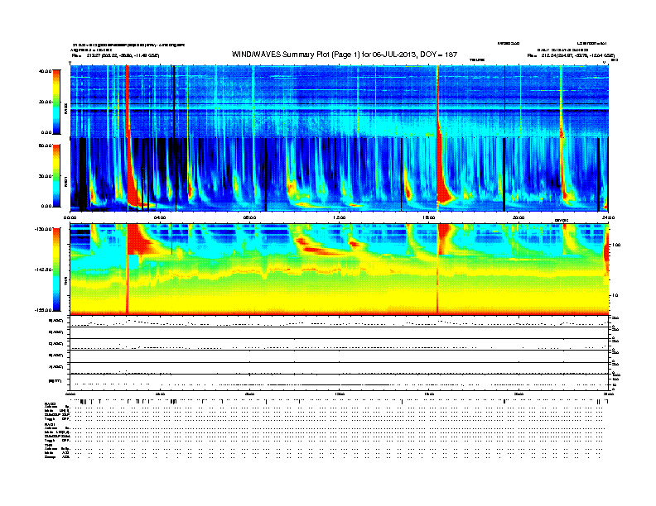
Task: Click the TNR status label in bottom table
Action: click(48, 446)
